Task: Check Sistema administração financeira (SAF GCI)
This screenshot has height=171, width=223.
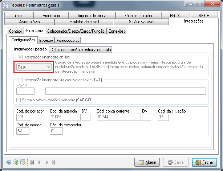Action: (18, 100)
